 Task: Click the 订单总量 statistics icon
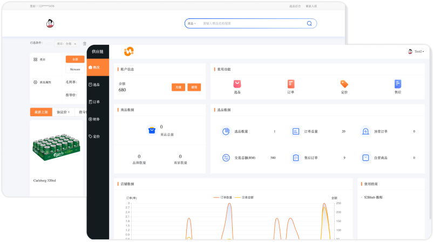pyautogui.click(x=295, y=131)
